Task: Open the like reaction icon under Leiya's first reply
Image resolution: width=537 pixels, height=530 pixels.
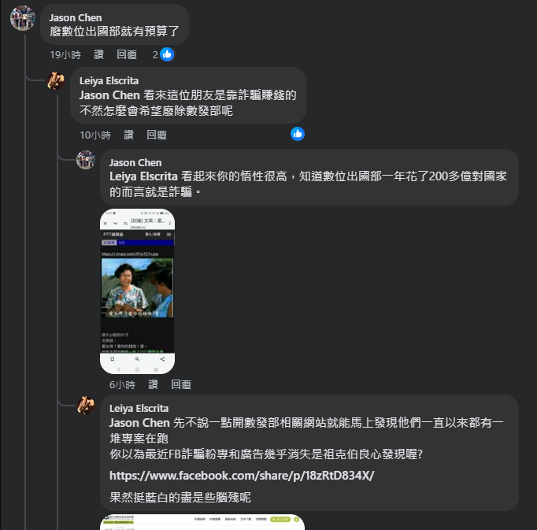Action: click(x=298, y=134)
